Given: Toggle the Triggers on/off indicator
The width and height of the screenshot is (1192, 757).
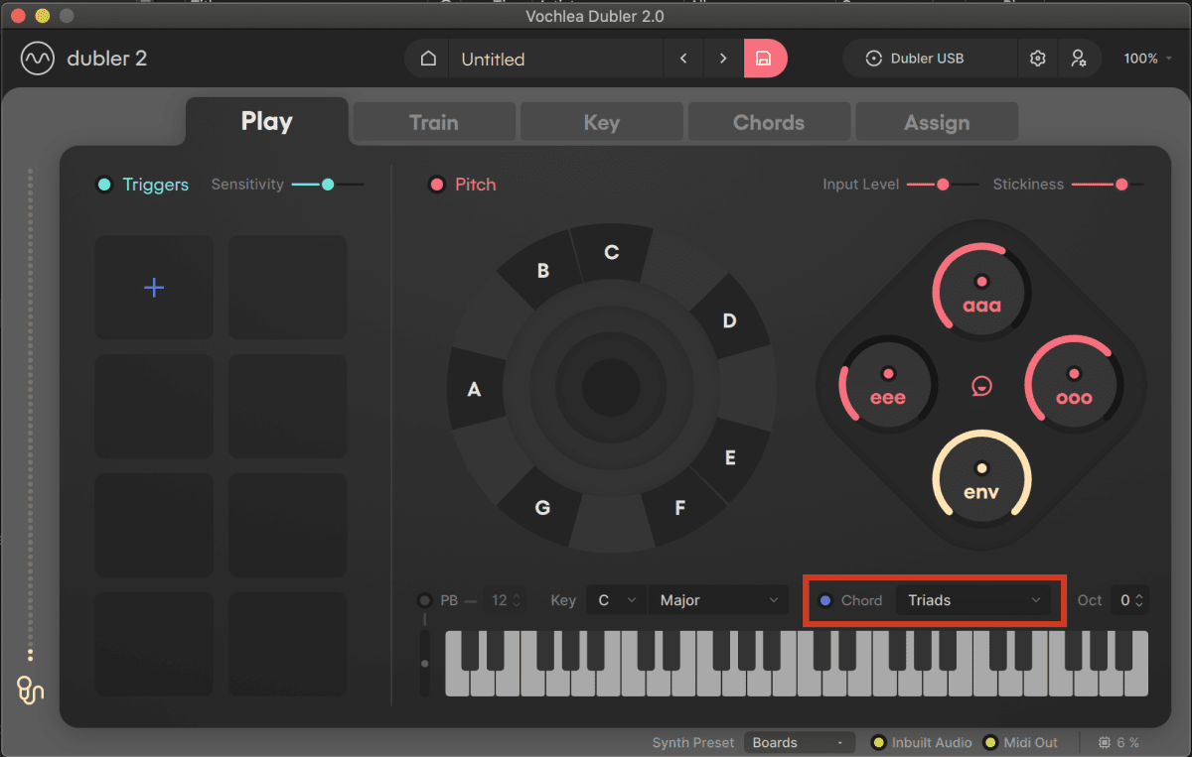Looking at the screenshot, I should 103,184.
